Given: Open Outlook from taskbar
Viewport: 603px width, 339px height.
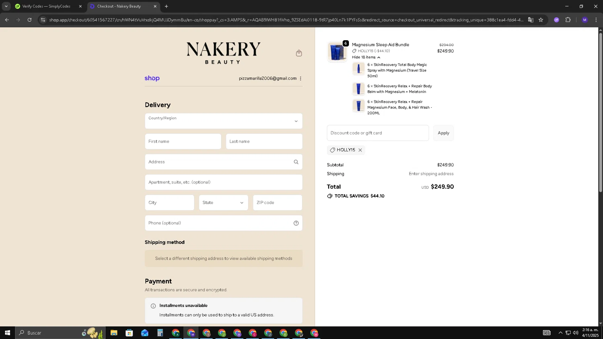Looking at the screenshot, I should (x=145, y=333).
